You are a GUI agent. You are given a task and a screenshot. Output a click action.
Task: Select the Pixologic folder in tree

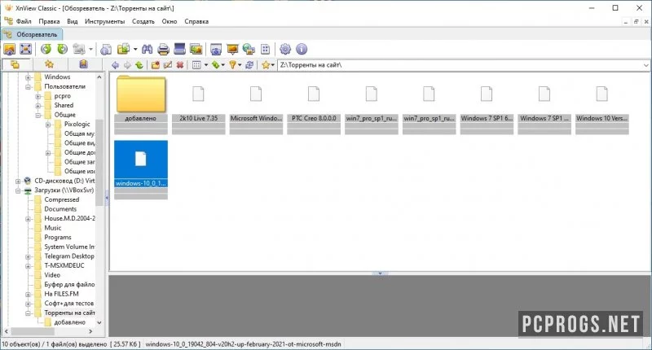(77, 125)
